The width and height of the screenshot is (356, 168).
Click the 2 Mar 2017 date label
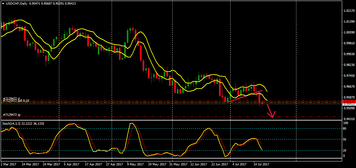pos(8,164)
